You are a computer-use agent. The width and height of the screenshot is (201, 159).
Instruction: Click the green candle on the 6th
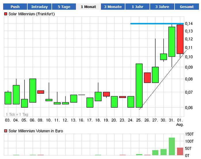(33, 90)
